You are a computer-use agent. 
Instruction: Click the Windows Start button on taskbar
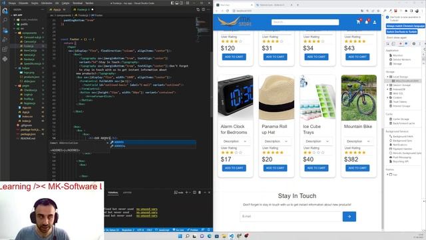[x=180, y=236]
